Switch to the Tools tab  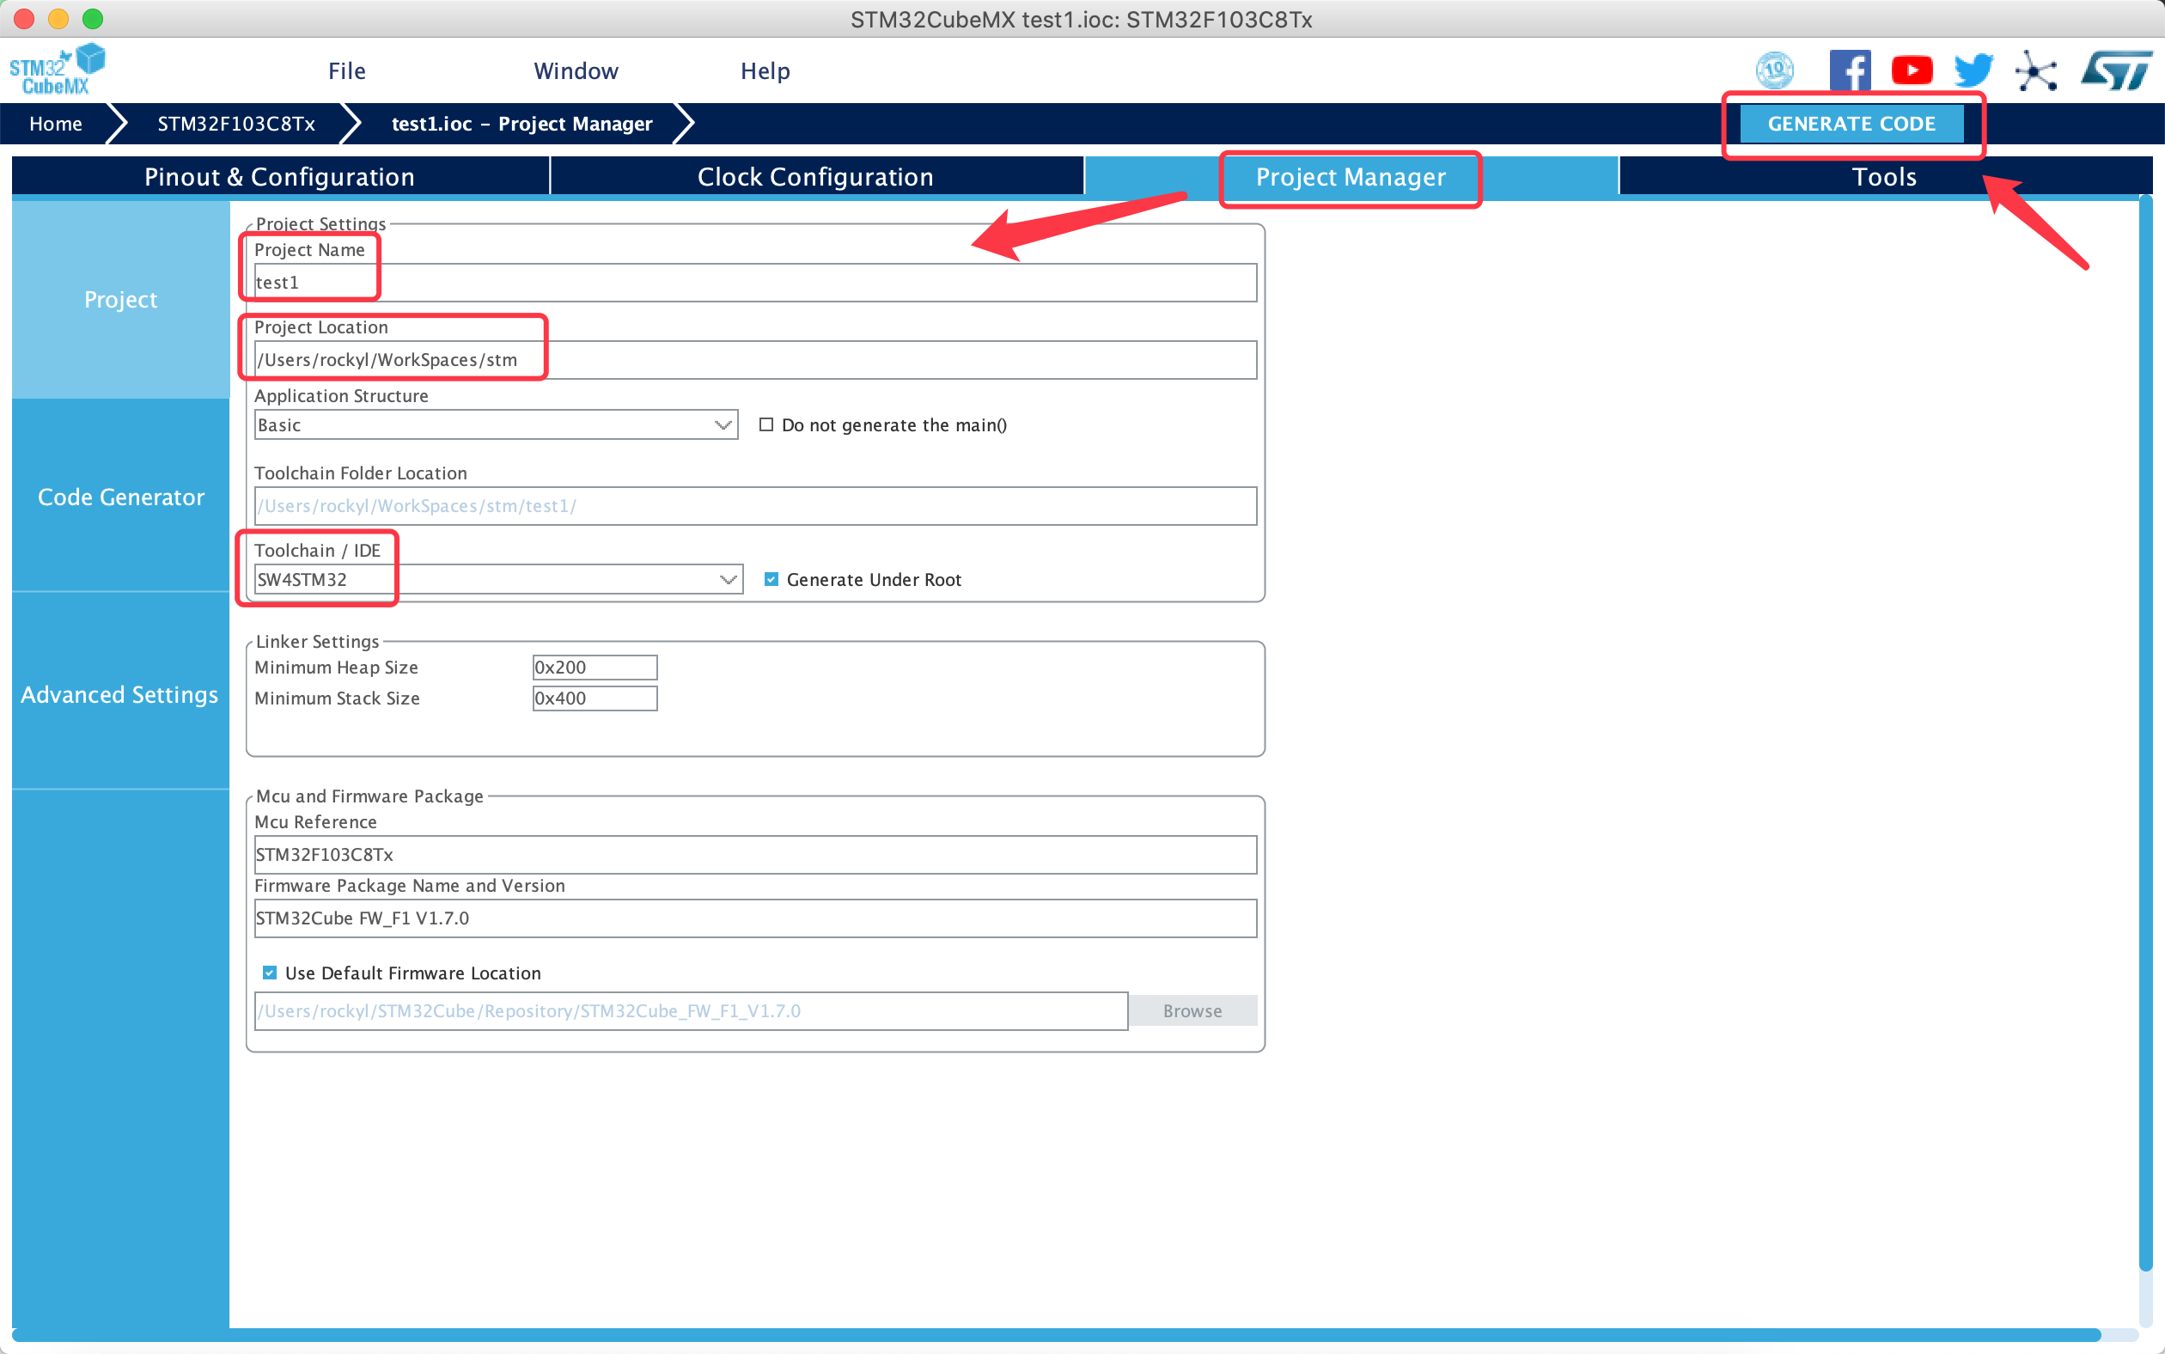click(x=1885, y=176)
